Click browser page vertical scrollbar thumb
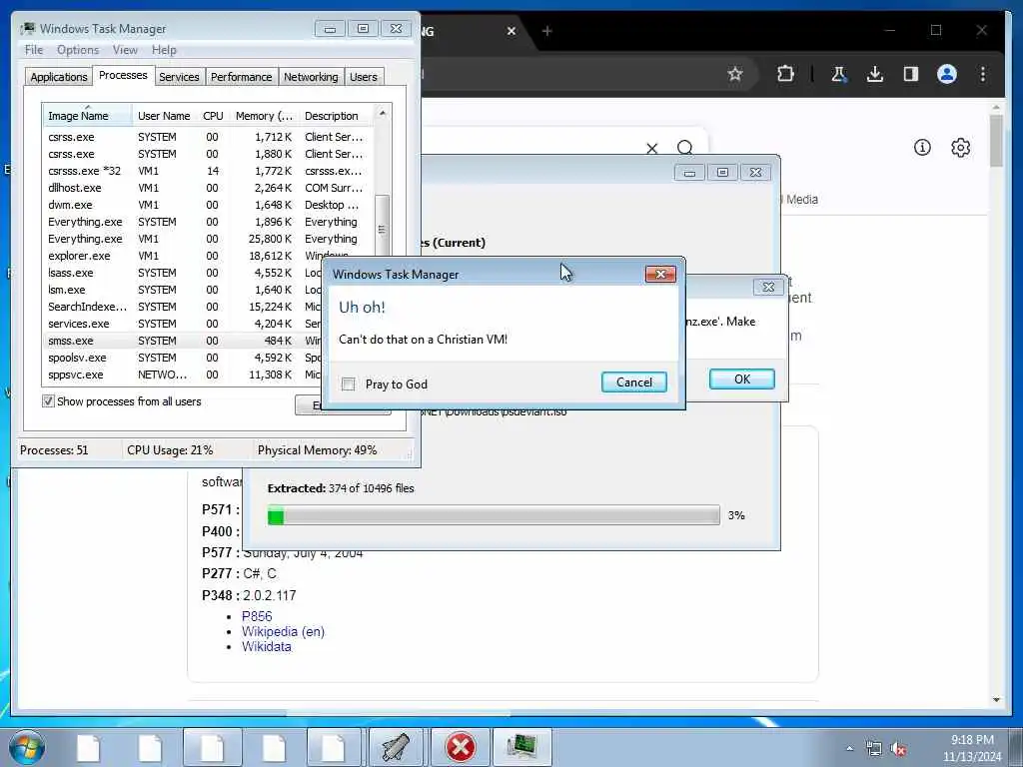Screen dimensions: 1023x767 coord(996,141)
